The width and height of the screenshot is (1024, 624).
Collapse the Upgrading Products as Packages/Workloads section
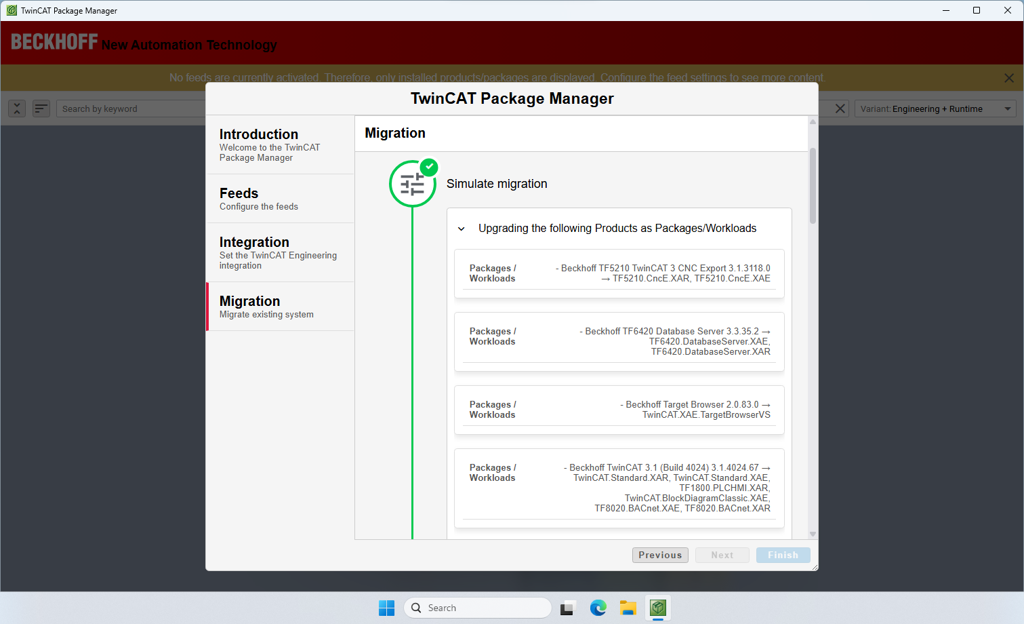click(x=462, y=229)
